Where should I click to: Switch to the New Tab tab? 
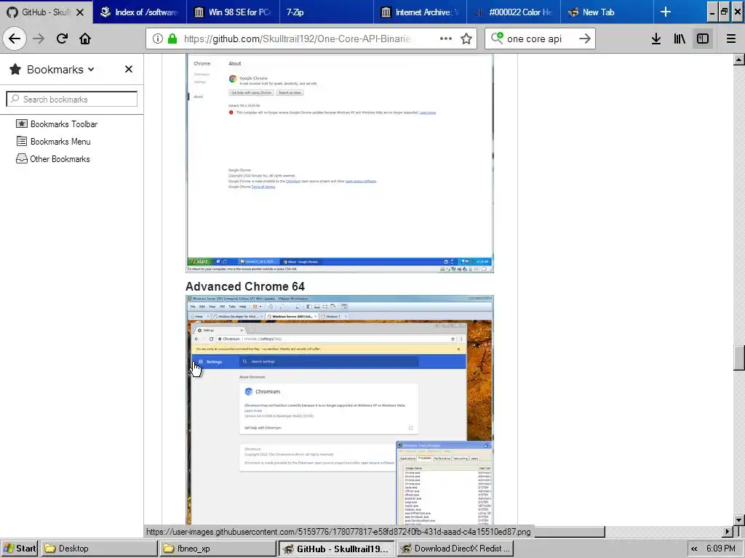[x=607, y=12]
